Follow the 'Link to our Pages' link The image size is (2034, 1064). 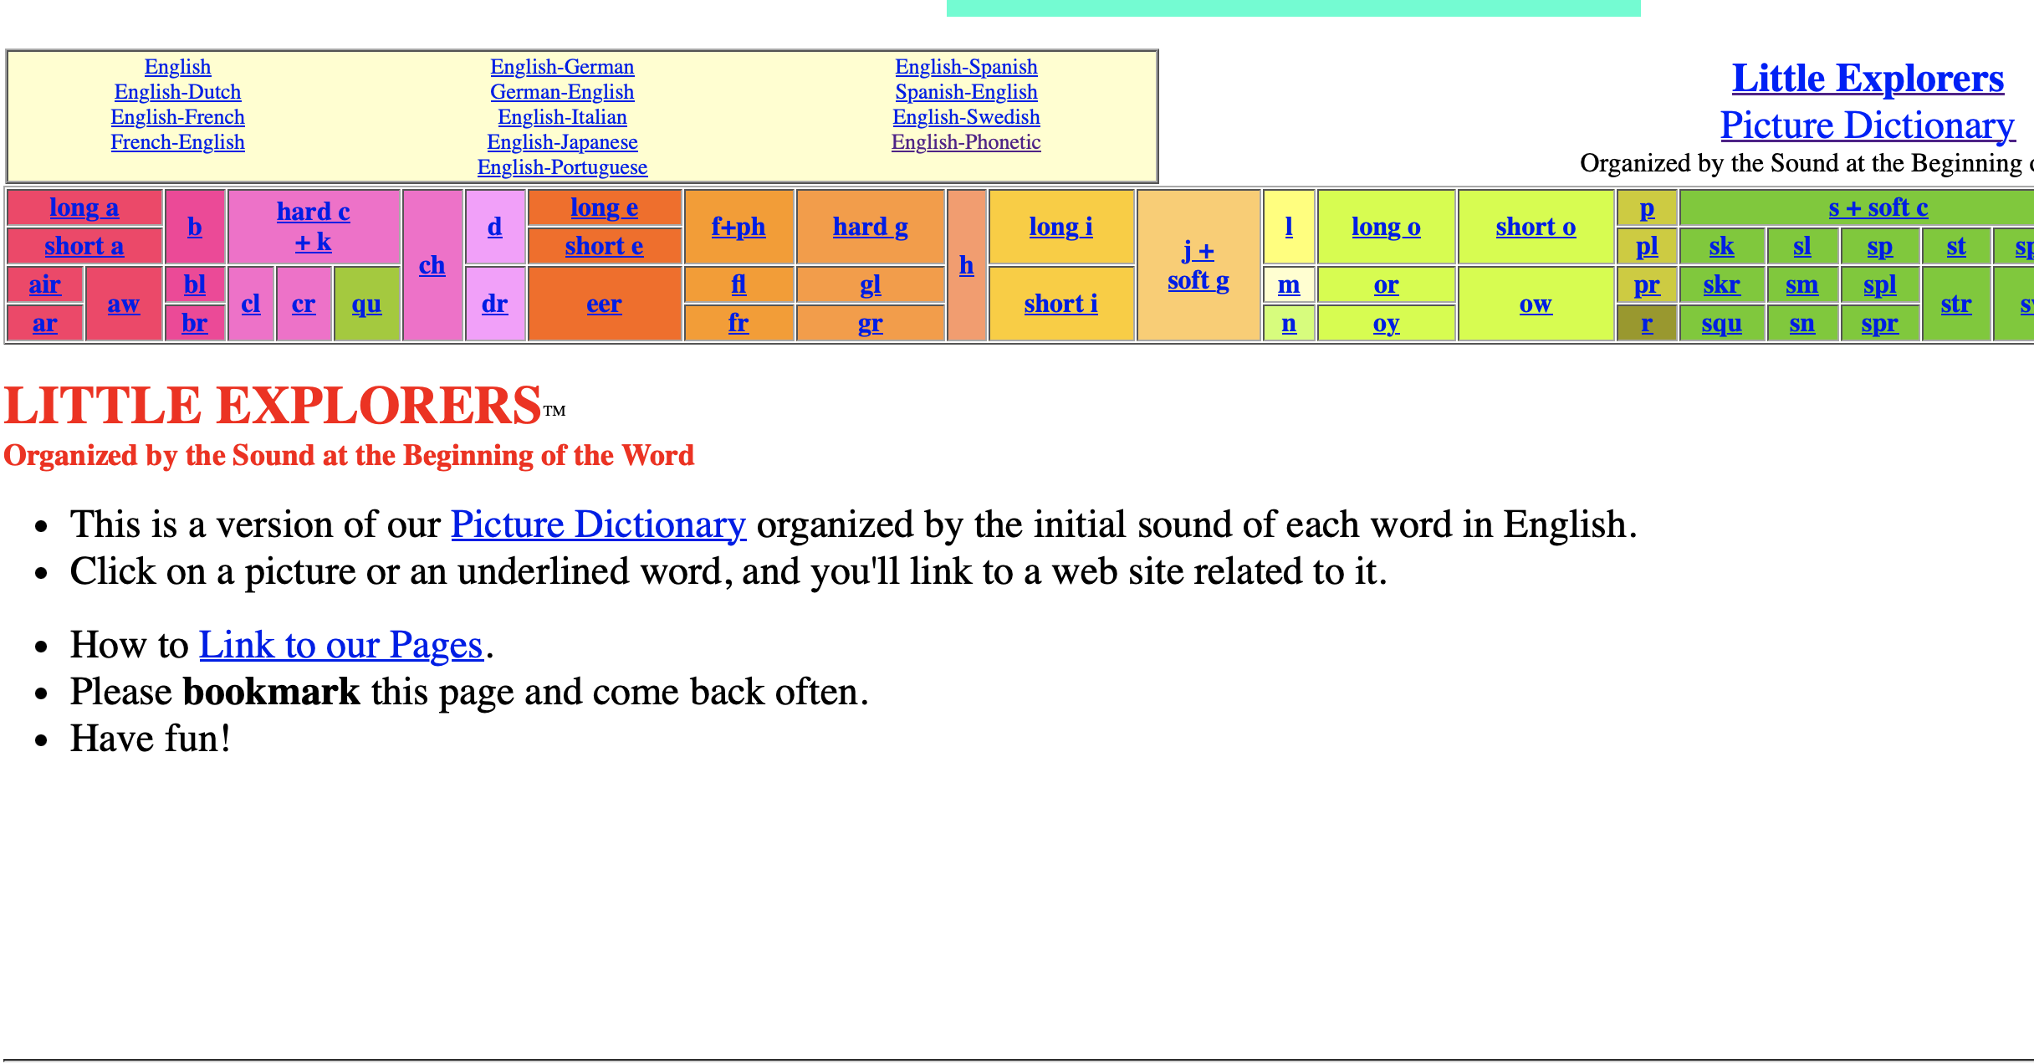[x=341, y=645]
